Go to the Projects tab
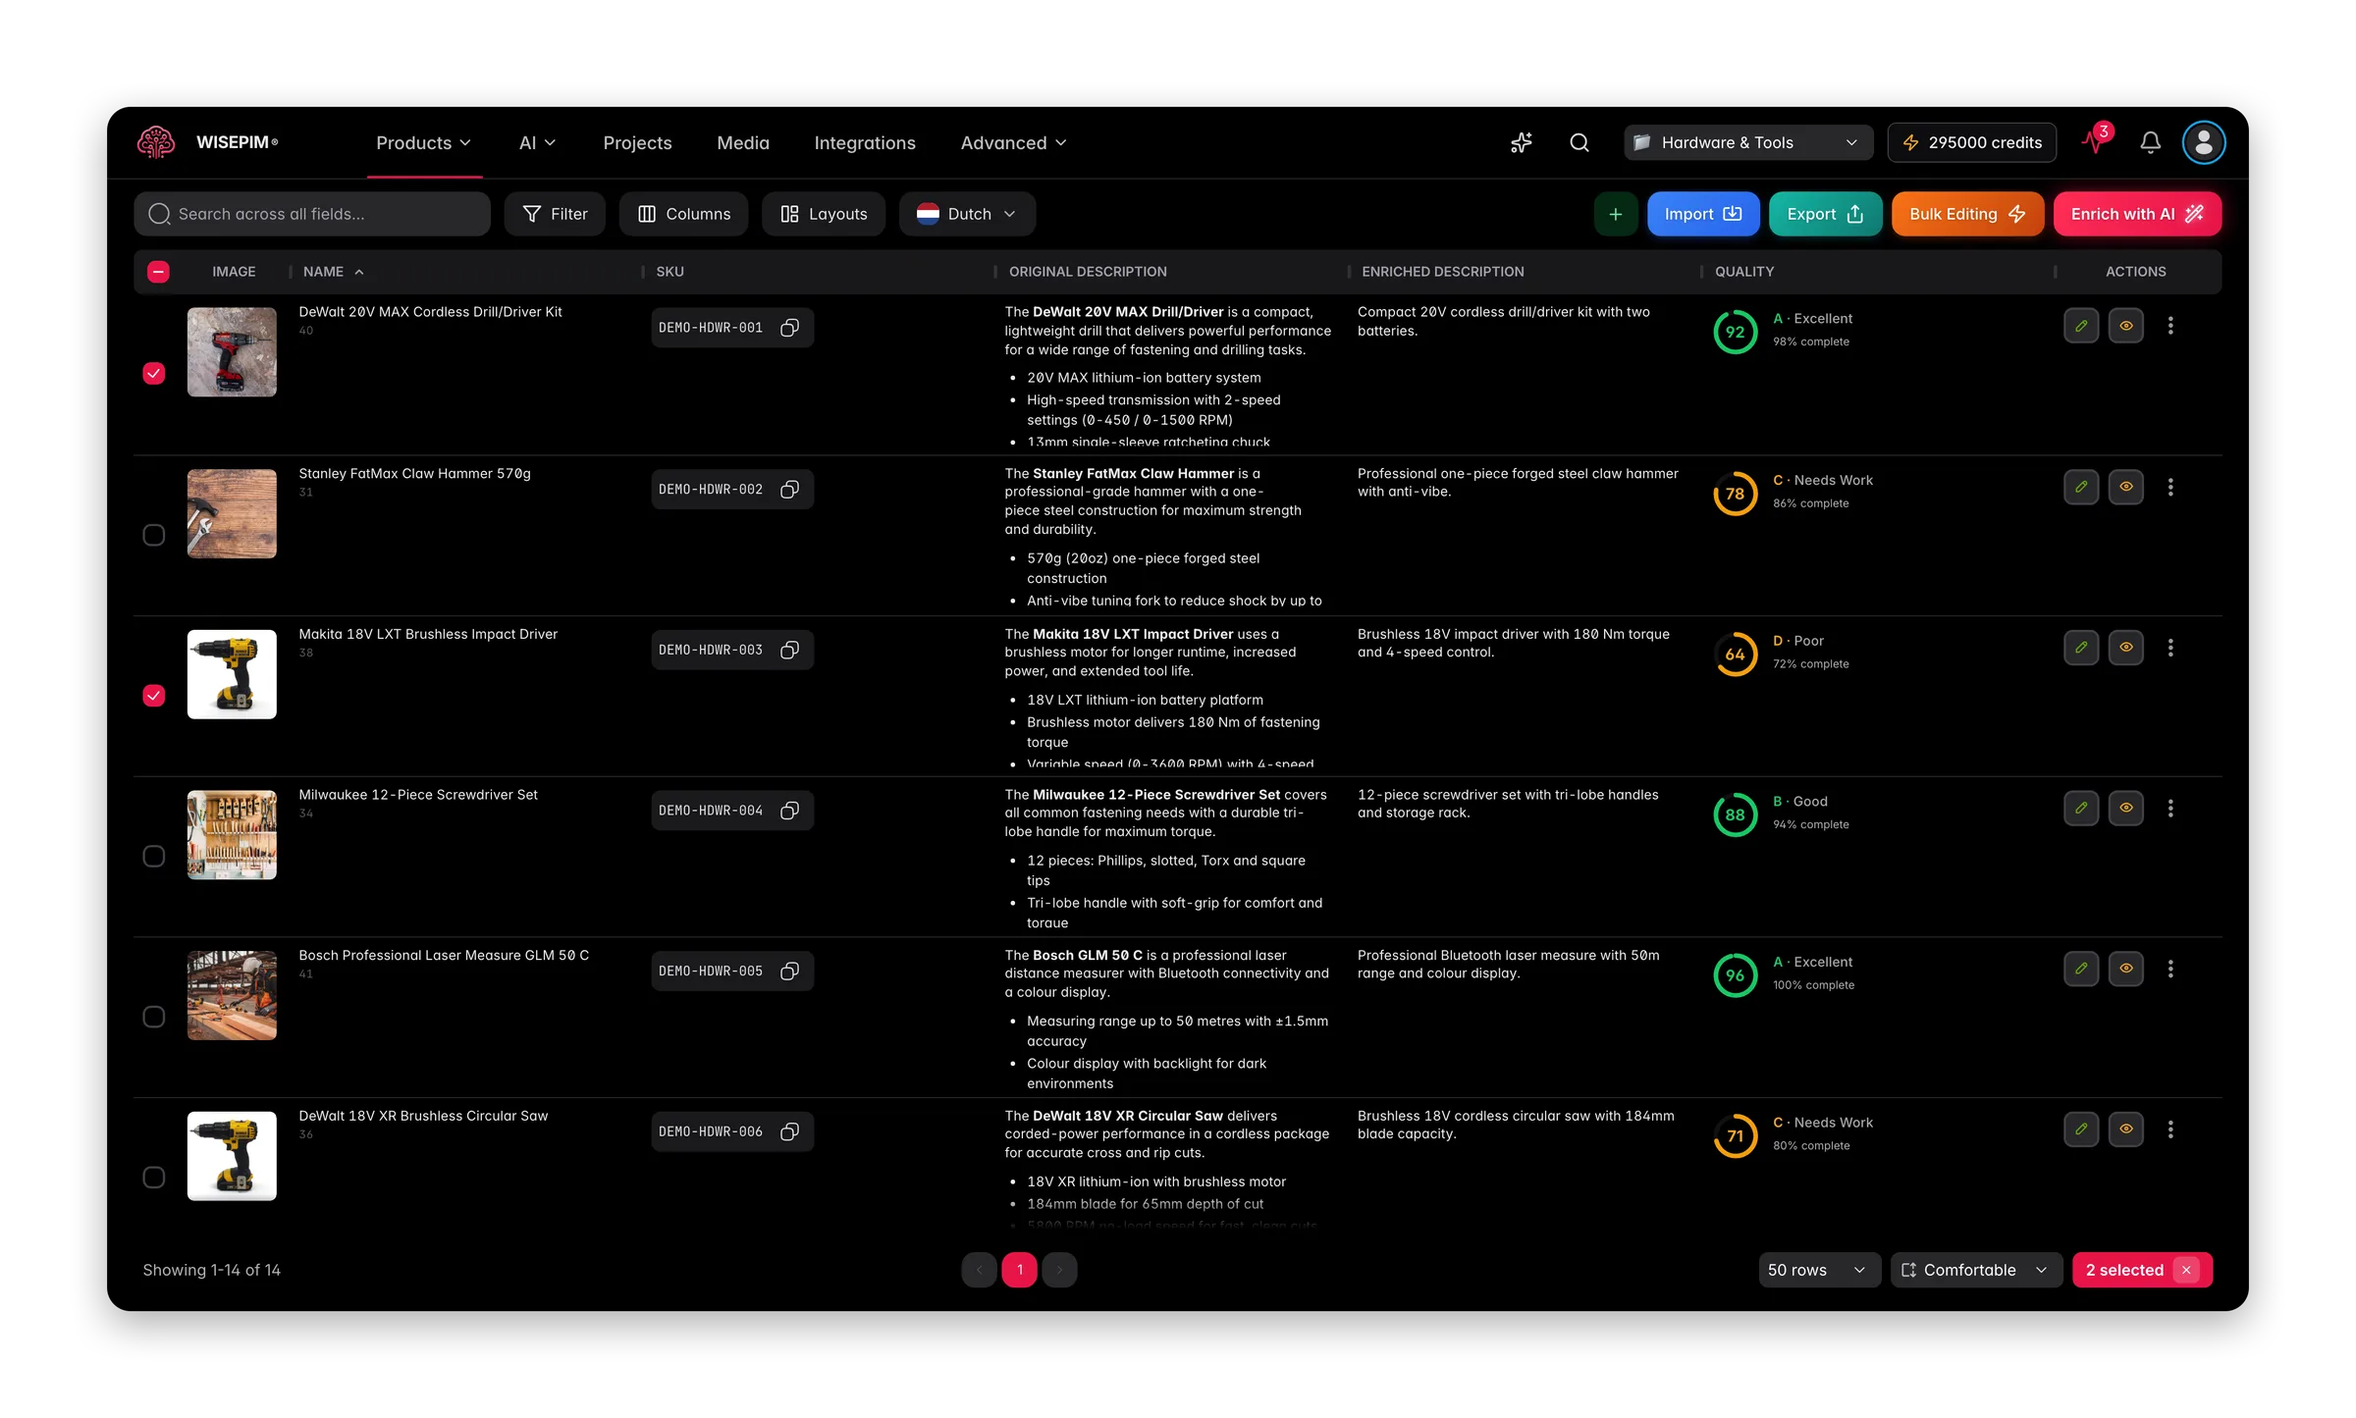Image resolution: width=2356 pixels, height=1418 pixels. pos(637,143)
